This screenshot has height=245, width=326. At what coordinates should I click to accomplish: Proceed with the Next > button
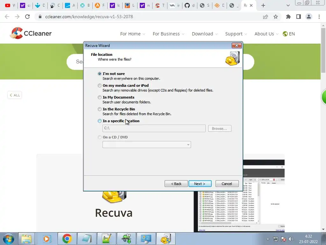tap(200, 184)
